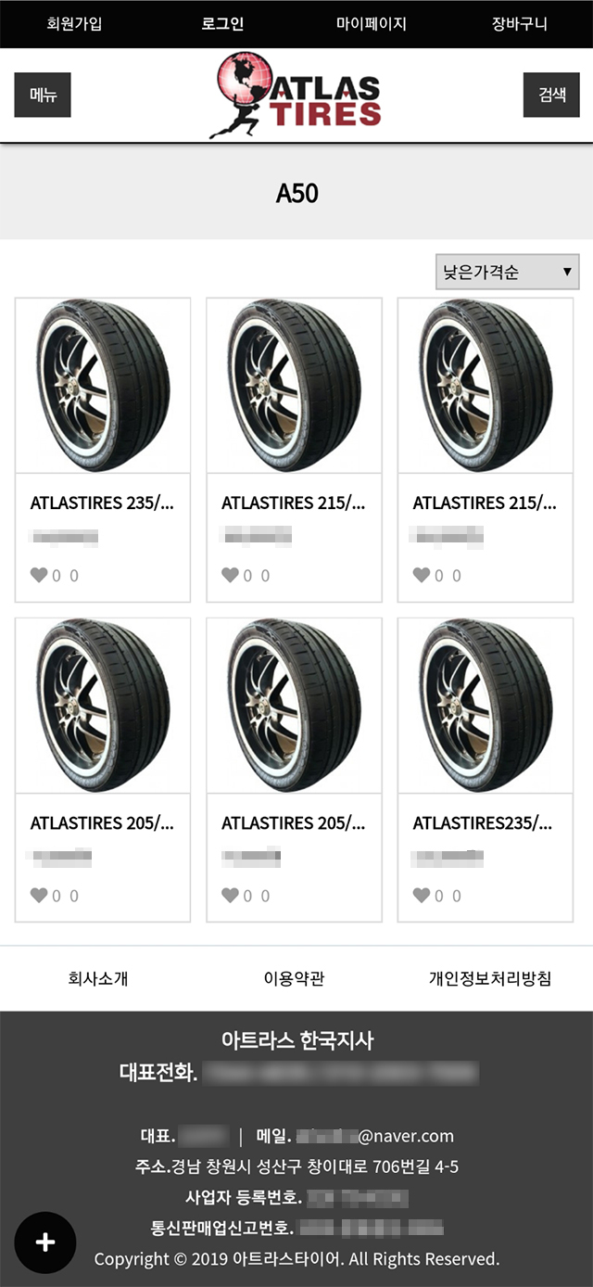Tap the black plus floating button

coord(45,1242)
